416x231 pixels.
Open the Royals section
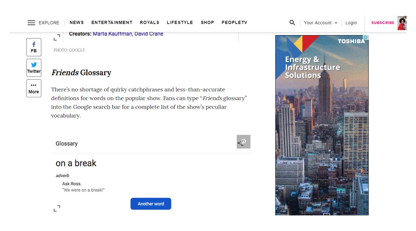[149, 23]
